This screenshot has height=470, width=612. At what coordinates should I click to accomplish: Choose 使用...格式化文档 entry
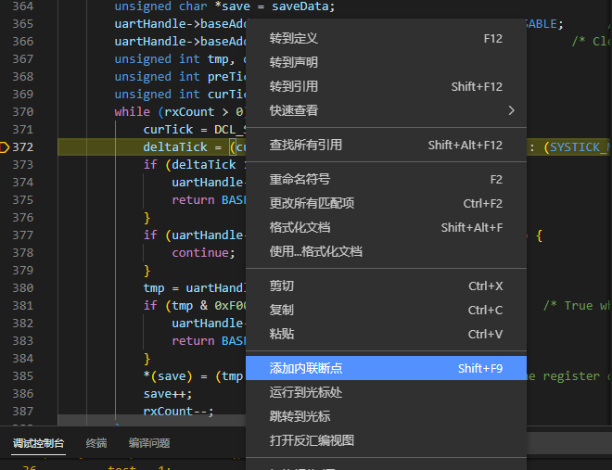pyautogui.click(x=386, y=251)
